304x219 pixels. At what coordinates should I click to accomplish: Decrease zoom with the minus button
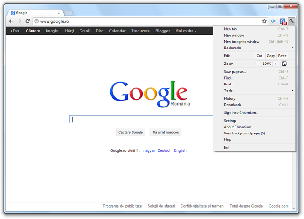tap(258, 64)
